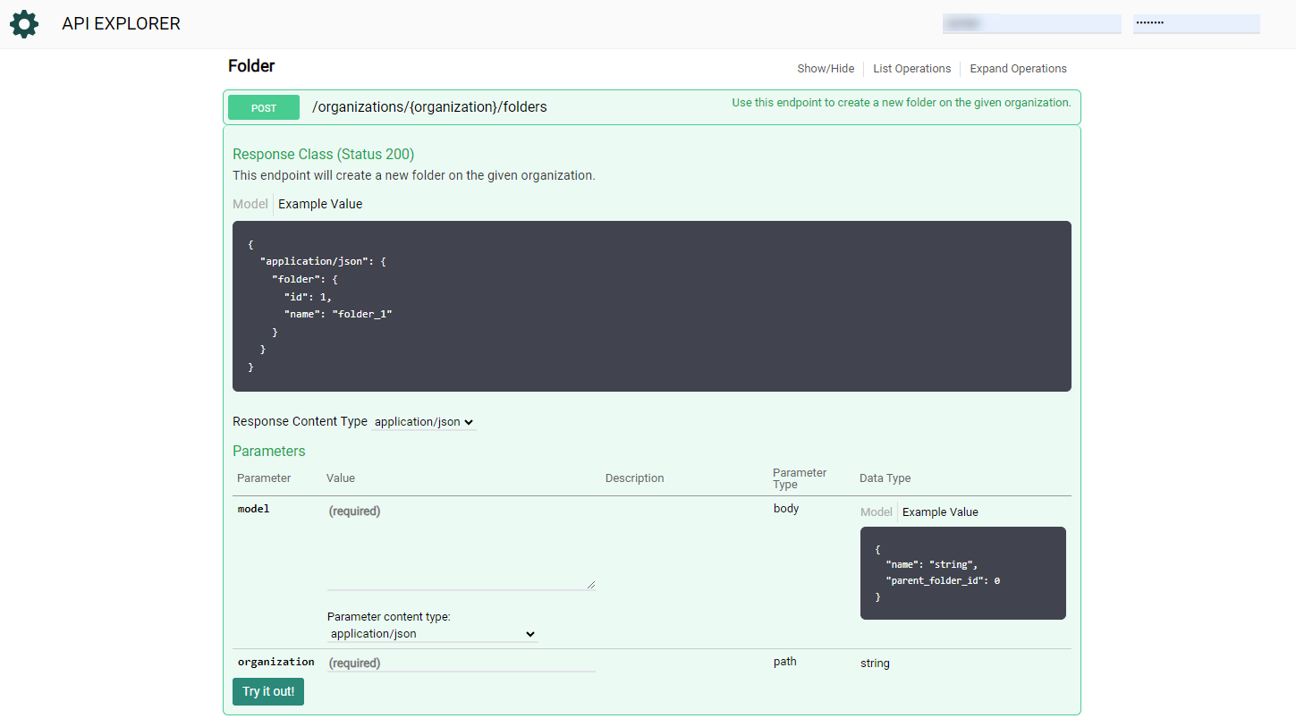Click the Data Type example JSON box
1296x727 pixels.
point(962,573)
